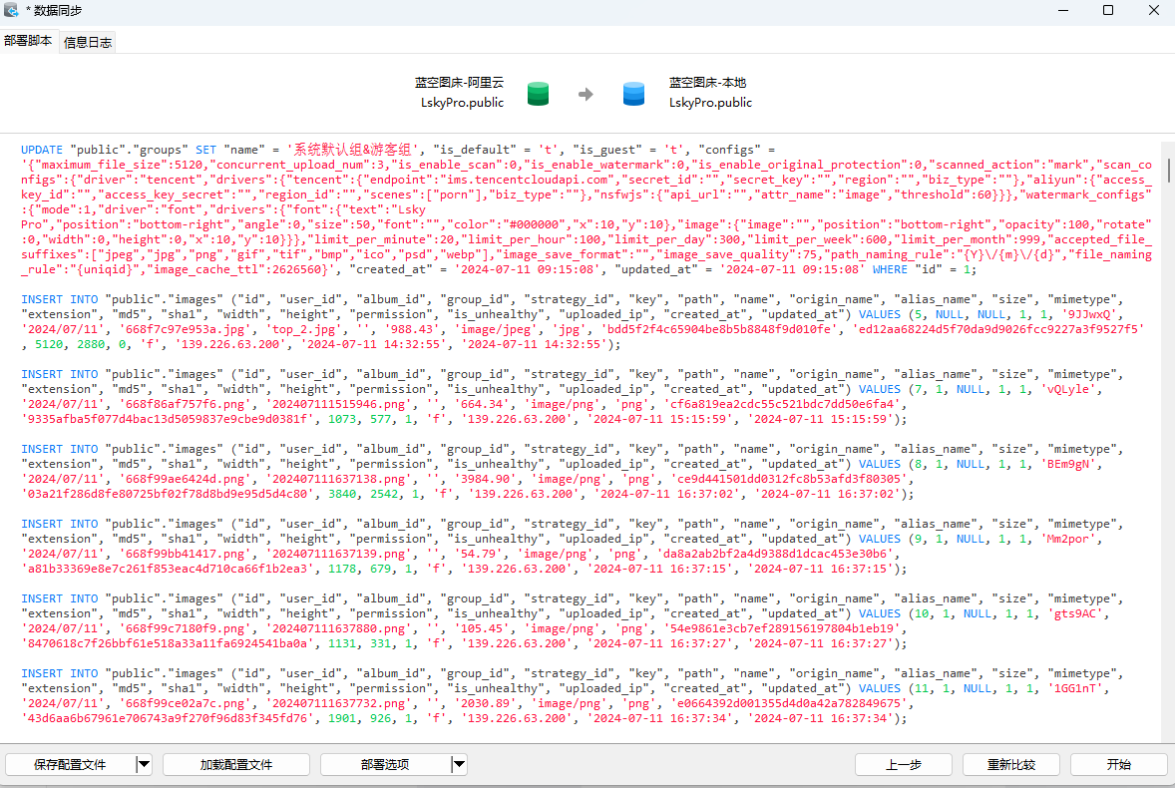
Task: Click the source label 蓝空图床-阿里云
Action: click(x=460, y=83)
